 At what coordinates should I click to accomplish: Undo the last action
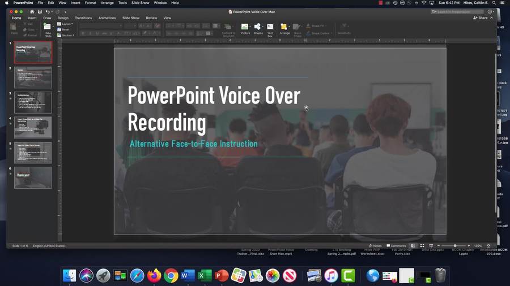click(x=48, y=12)
